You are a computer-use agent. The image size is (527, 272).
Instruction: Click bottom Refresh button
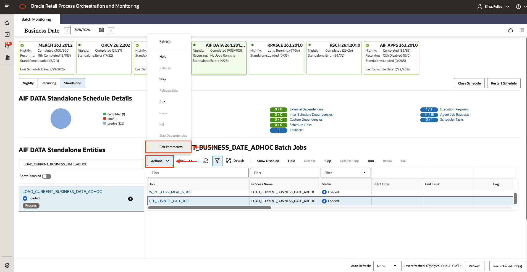click(x=474, y=266)
